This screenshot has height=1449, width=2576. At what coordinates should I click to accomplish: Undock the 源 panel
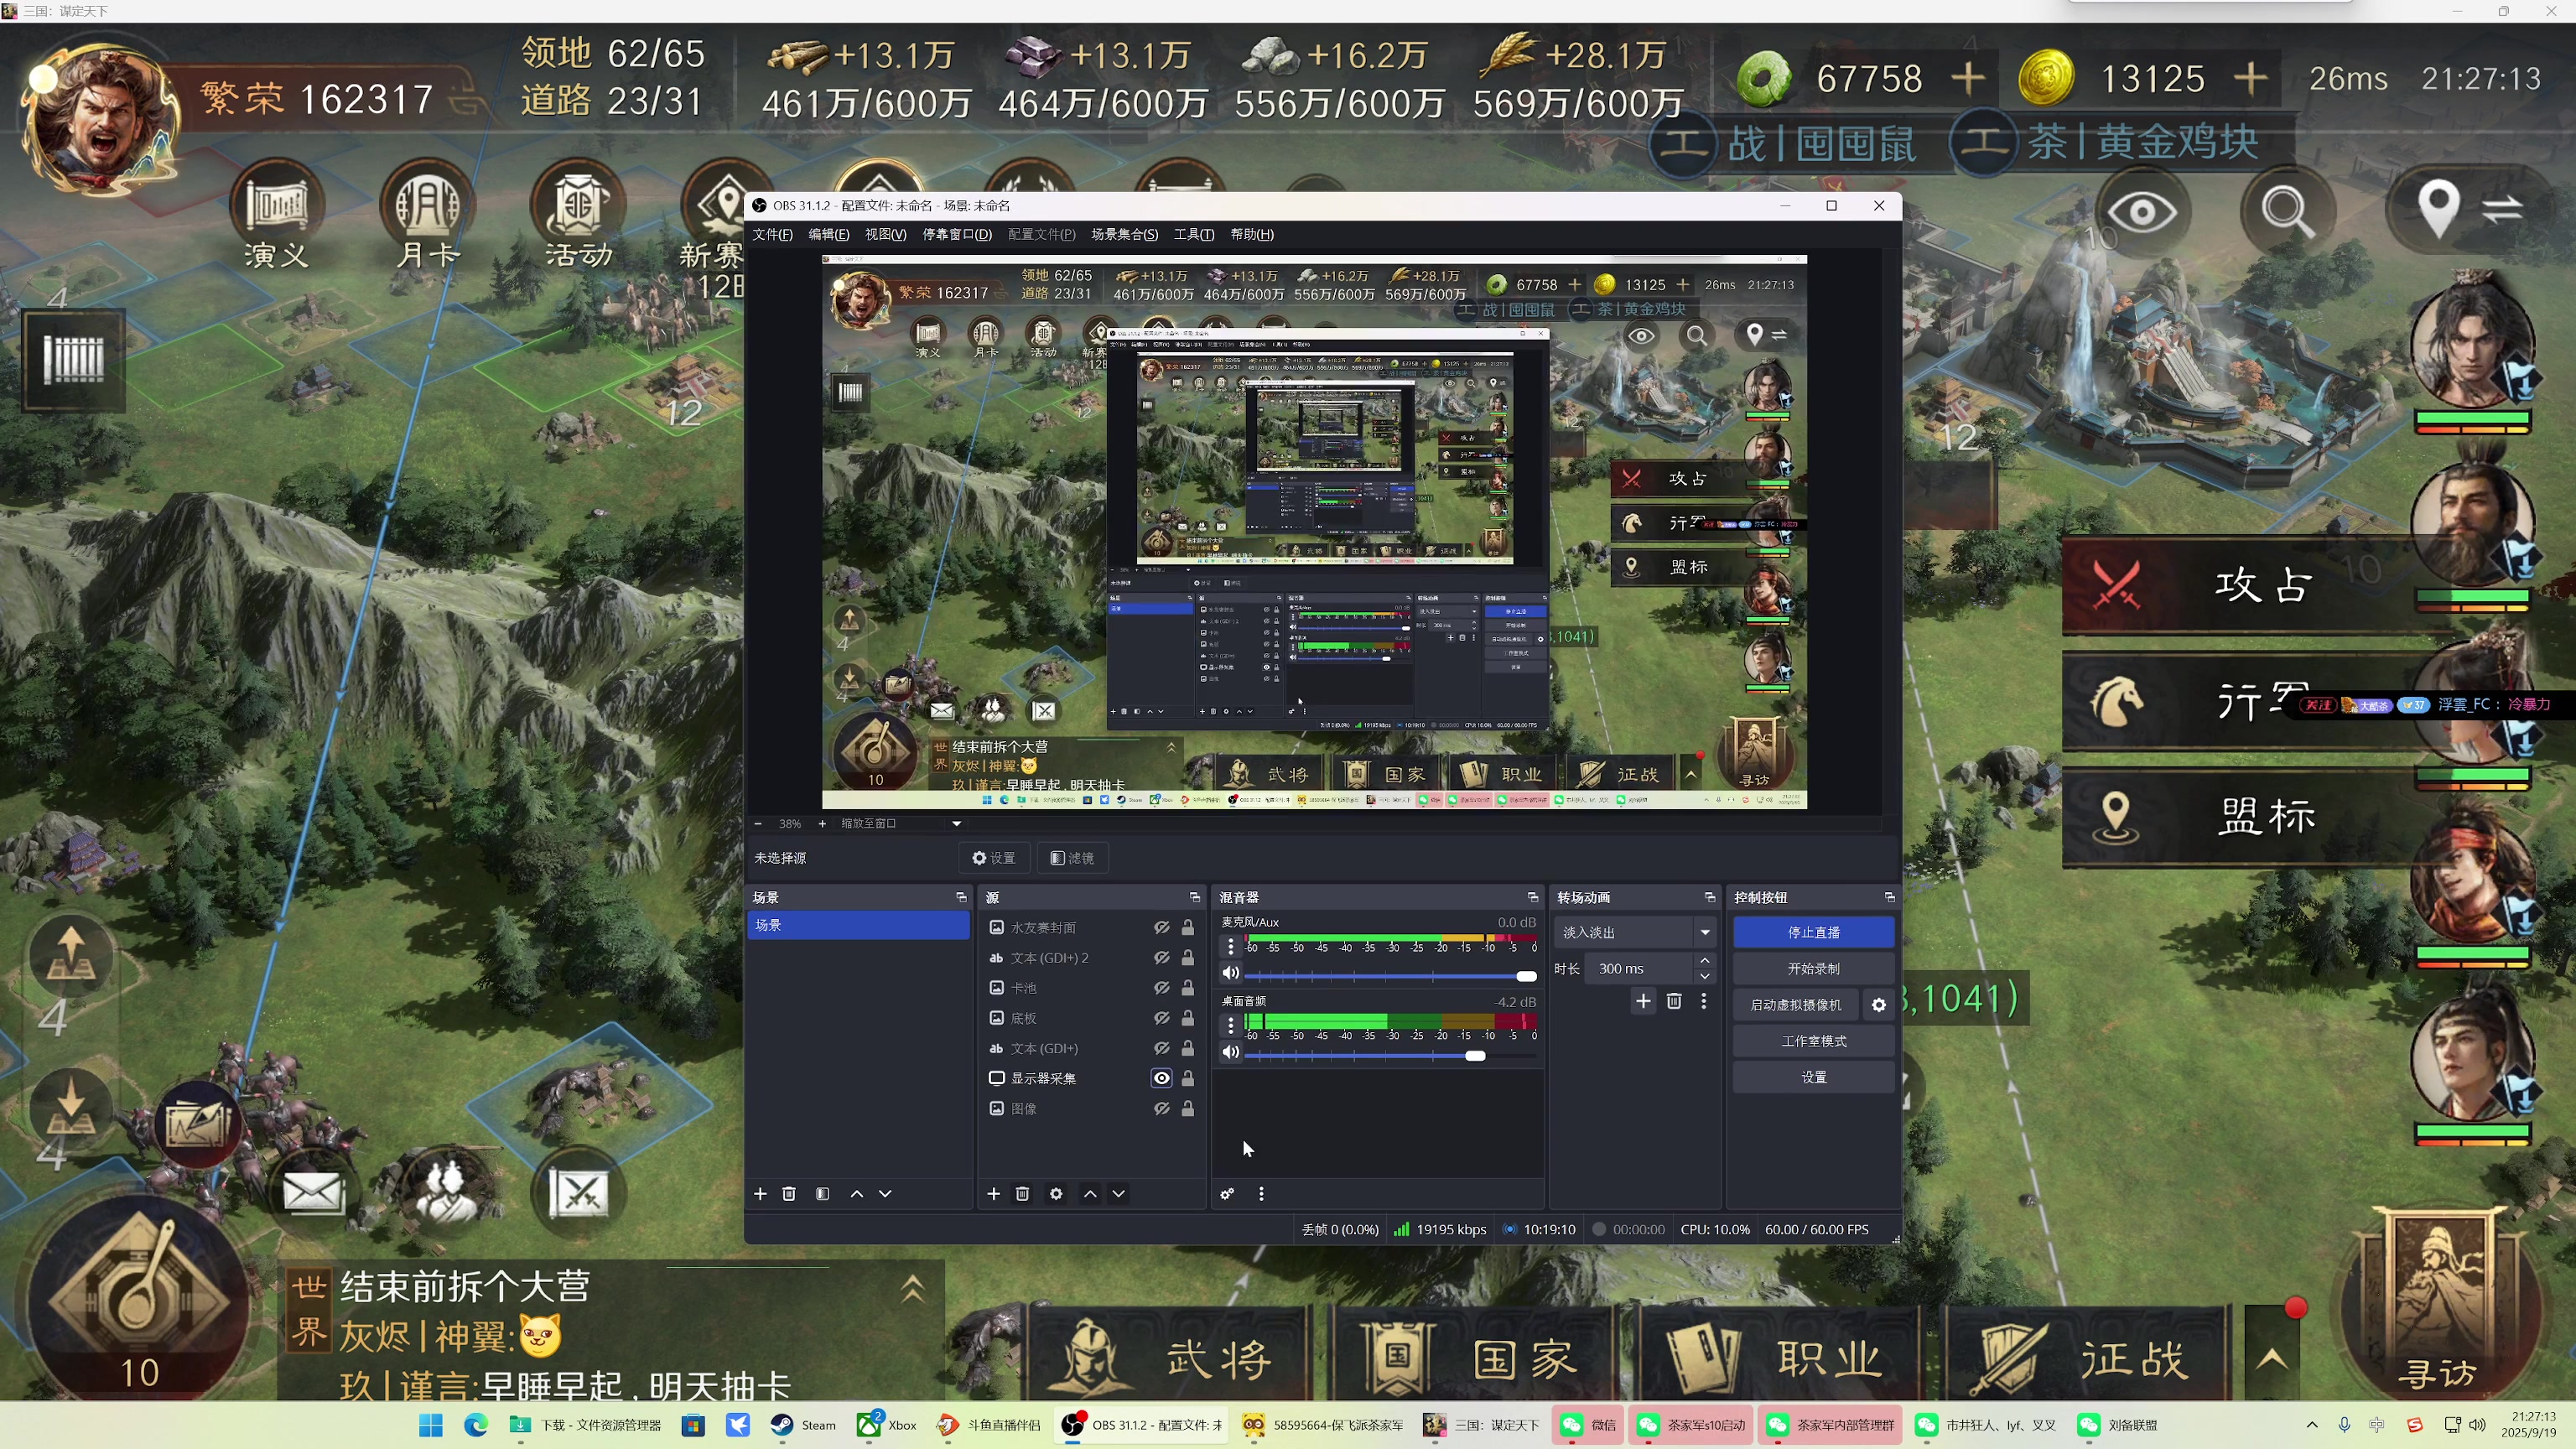click(x=1194, y=897)
